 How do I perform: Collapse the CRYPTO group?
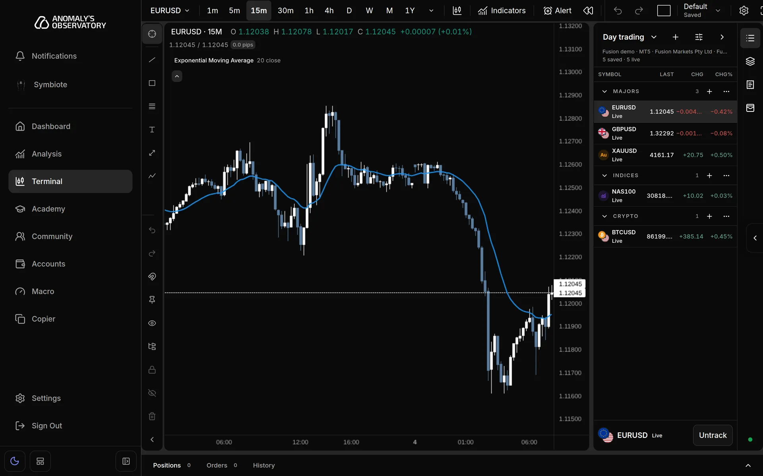pyautogui.click(x=604, y=216)
